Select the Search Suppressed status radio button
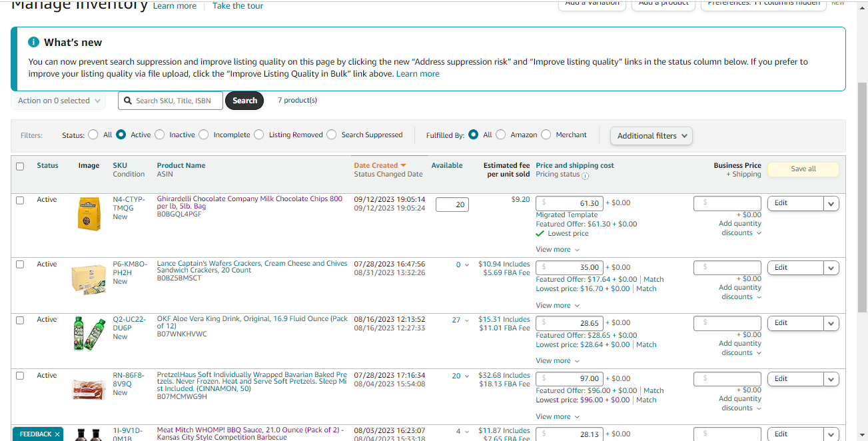 [332, 135]
